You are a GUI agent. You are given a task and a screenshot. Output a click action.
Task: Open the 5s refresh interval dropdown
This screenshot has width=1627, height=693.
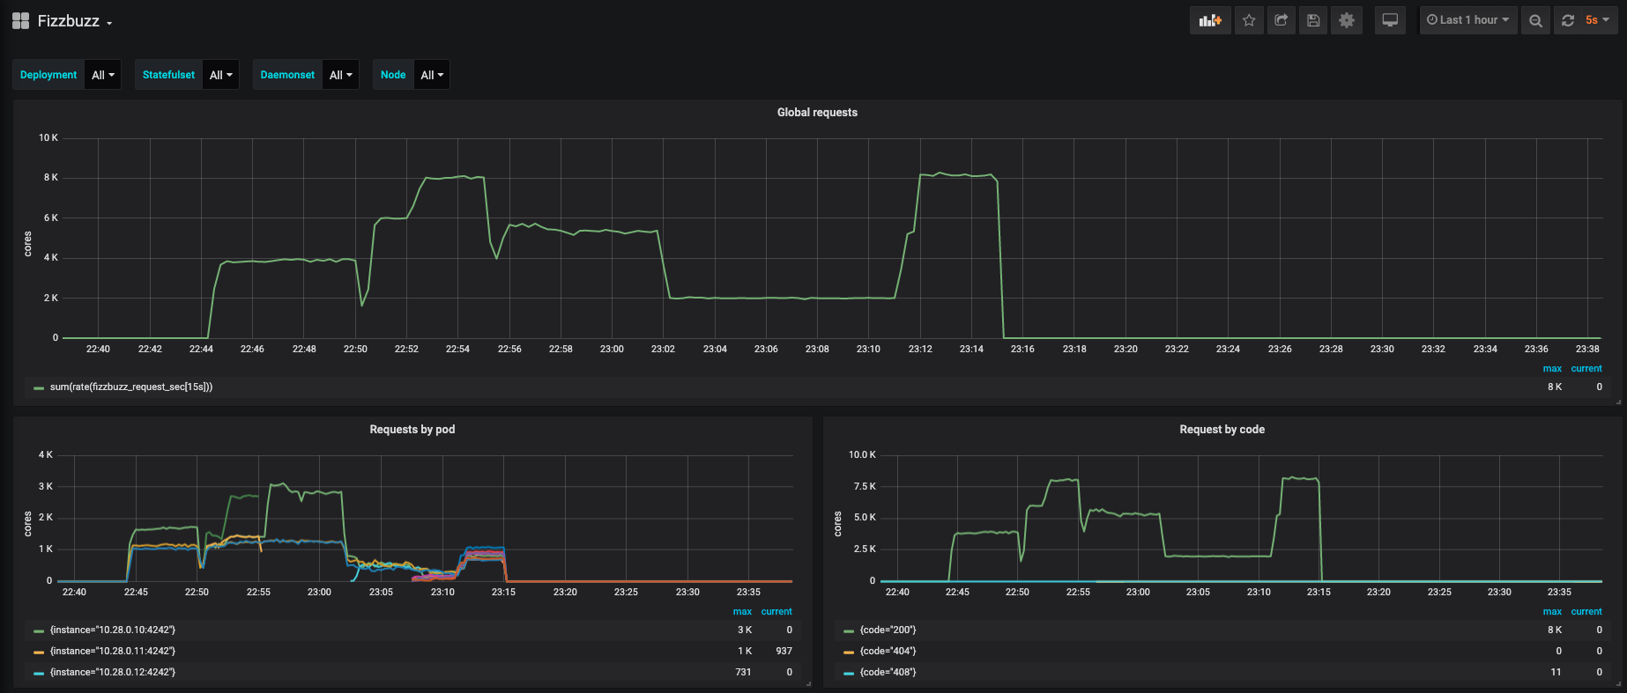coord(1598,20)
